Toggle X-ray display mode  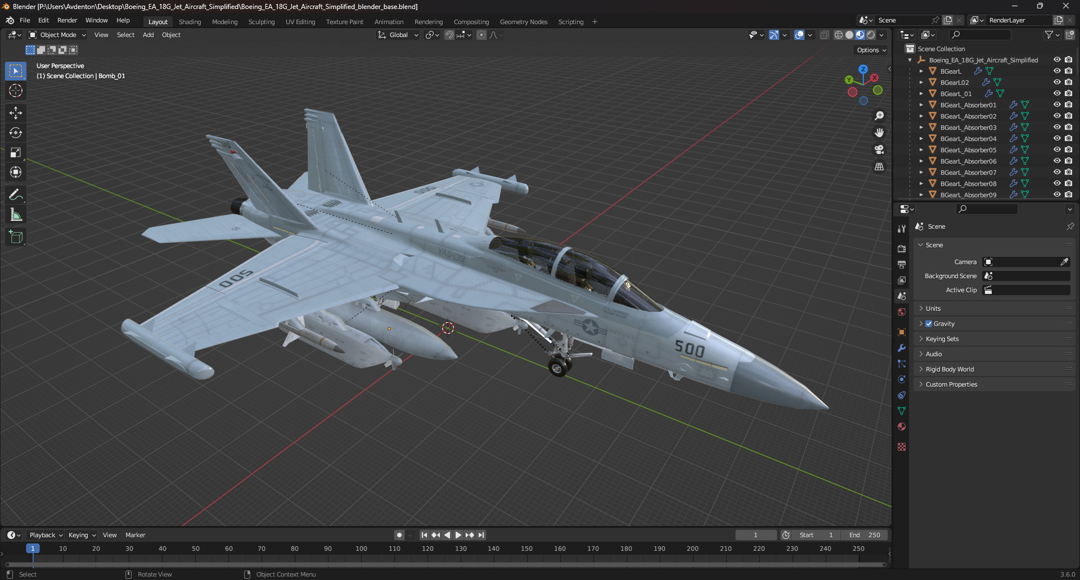(824, 35)
